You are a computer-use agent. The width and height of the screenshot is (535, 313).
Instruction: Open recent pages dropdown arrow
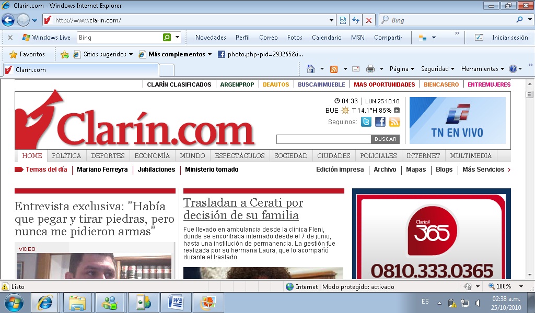(x=34, y=20)
